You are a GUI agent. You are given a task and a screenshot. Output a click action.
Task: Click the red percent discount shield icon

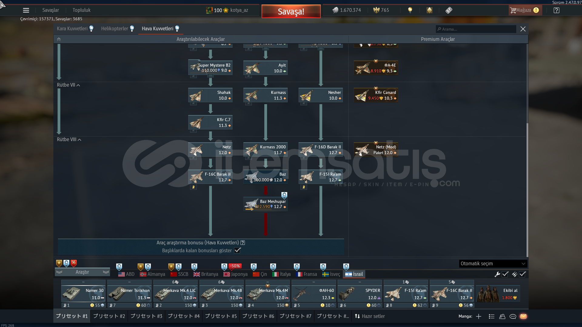click(74, 263)
